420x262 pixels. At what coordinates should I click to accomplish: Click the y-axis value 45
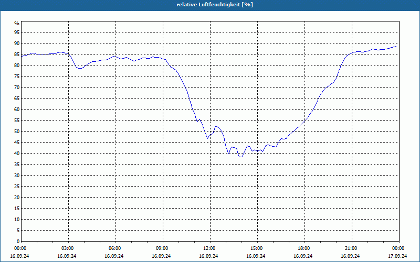click(17, 143)
